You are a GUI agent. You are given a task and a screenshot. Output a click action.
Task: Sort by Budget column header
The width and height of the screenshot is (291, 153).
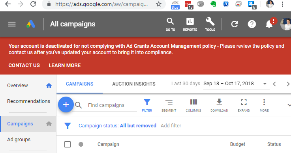(238, 144)
